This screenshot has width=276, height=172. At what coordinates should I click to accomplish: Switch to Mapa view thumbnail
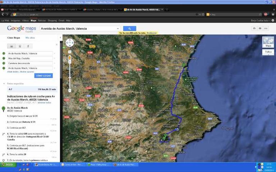[x=268, y=42]
